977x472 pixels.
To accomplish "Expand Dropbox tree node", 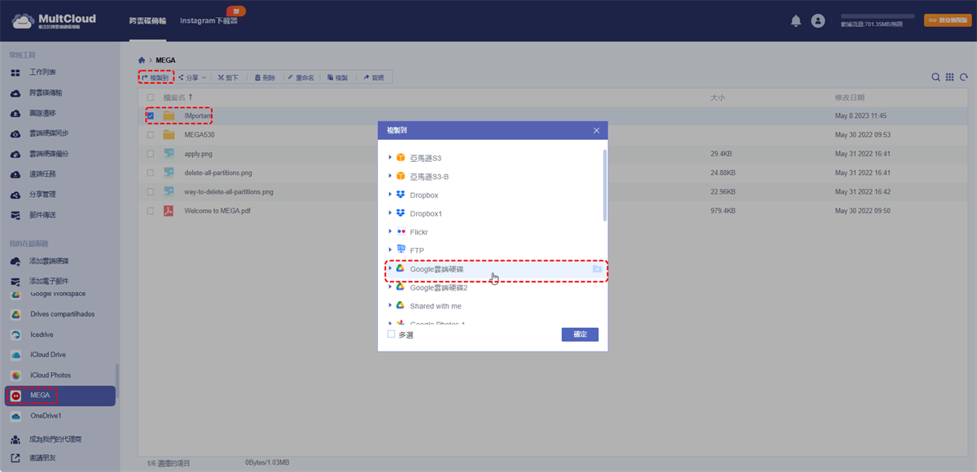I will coord(390,194).
